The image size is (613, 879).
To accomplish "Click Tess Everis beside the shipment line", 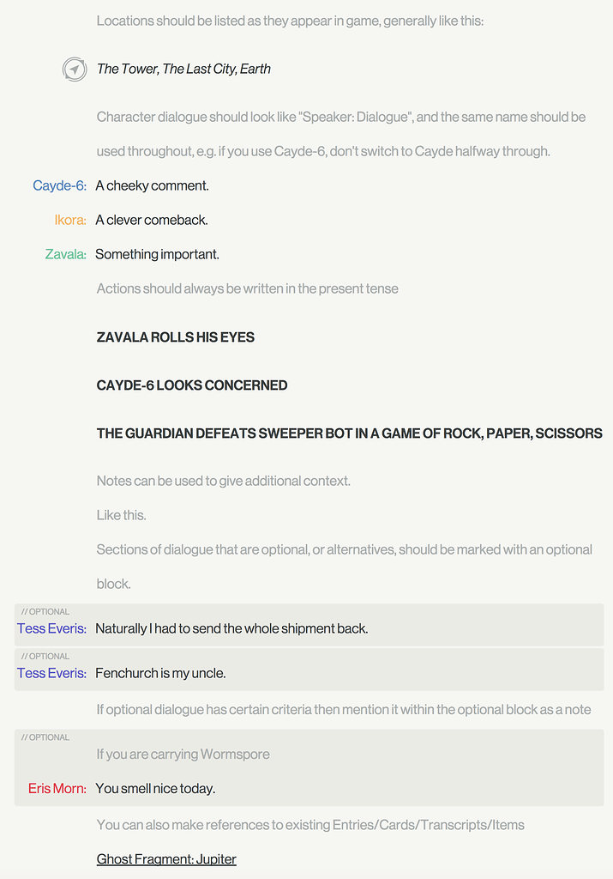I will point(51,628).
